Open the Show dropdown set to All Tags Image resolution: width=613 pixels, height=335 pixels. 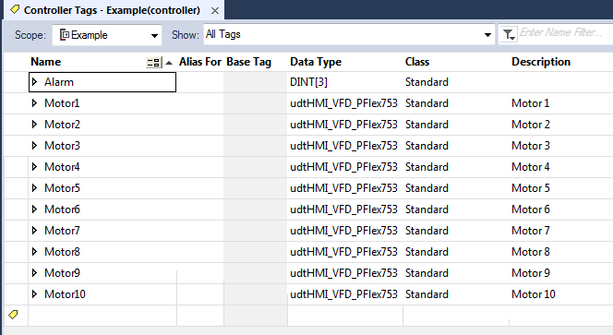349,34
